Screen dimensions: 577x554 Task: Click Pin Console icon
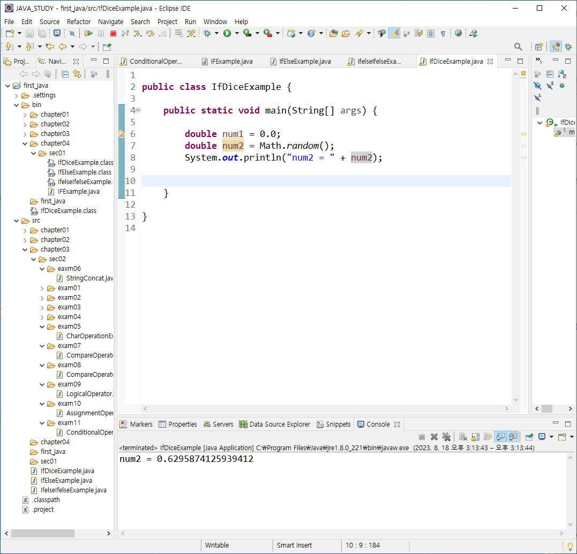click(x=529, y=437)
